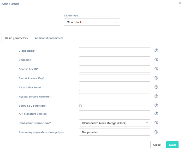Click the "Verify SSL certificate" label

tap(32, 106)
